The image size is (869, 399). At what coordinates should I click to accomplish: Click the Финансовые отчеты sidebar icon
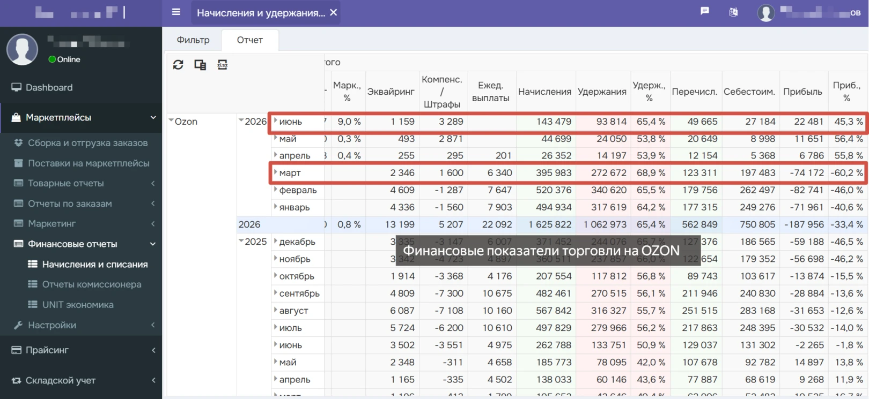[19, 244]
